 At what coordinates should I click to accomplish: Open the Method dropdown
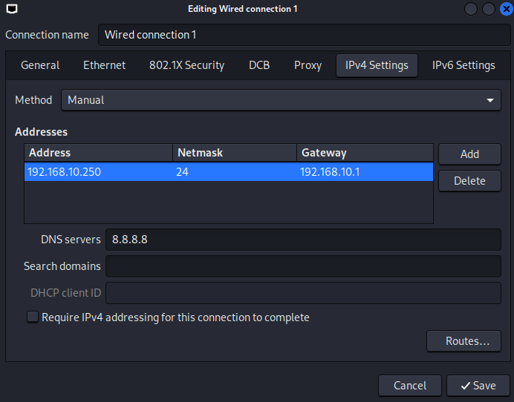tap(281, 100)
